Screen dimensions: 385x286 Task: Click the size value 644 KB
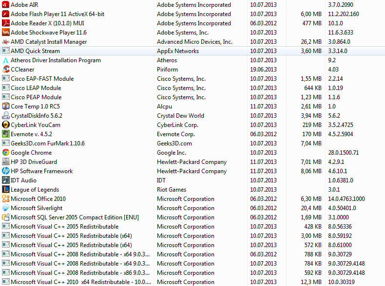click(x=313, y=88)
